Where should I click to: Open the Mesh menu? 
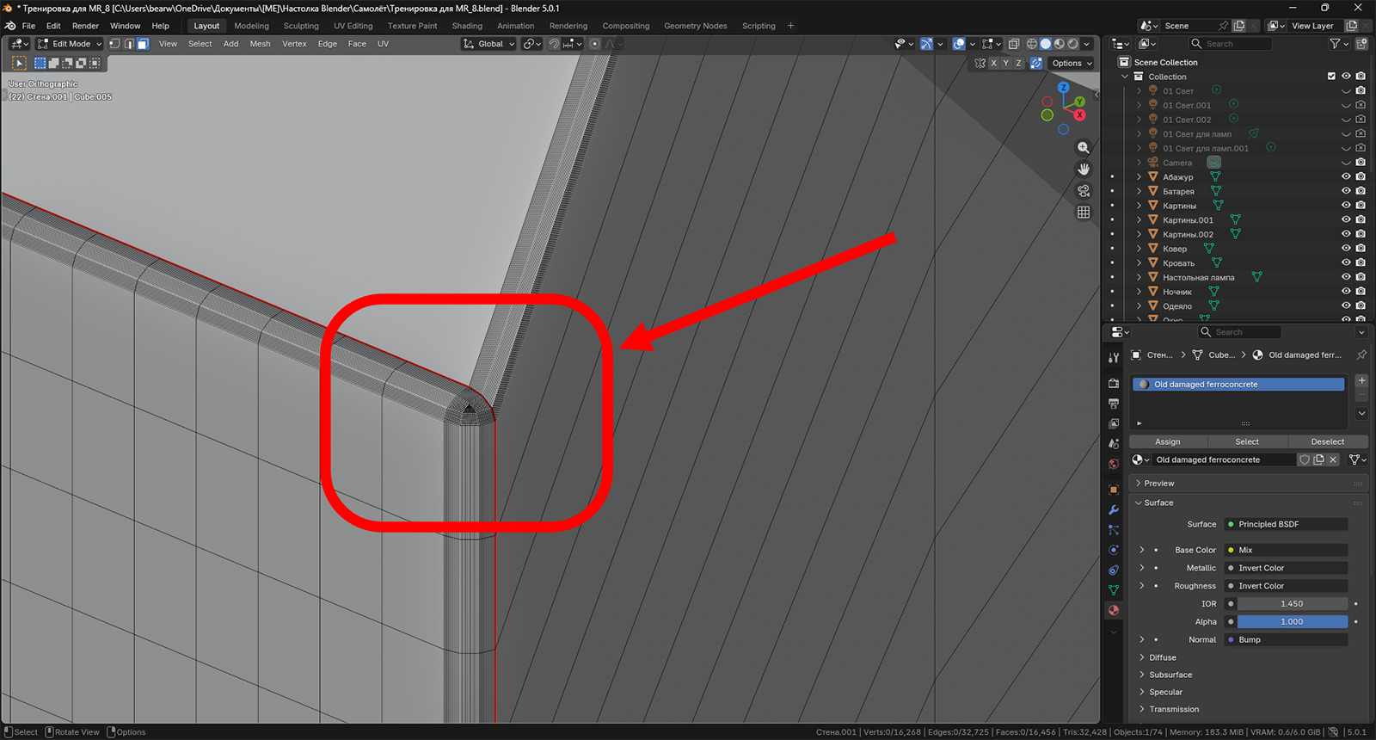click(260, 44)
